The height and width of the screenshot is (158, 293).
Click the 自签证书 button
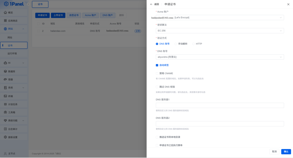point(74,15)
